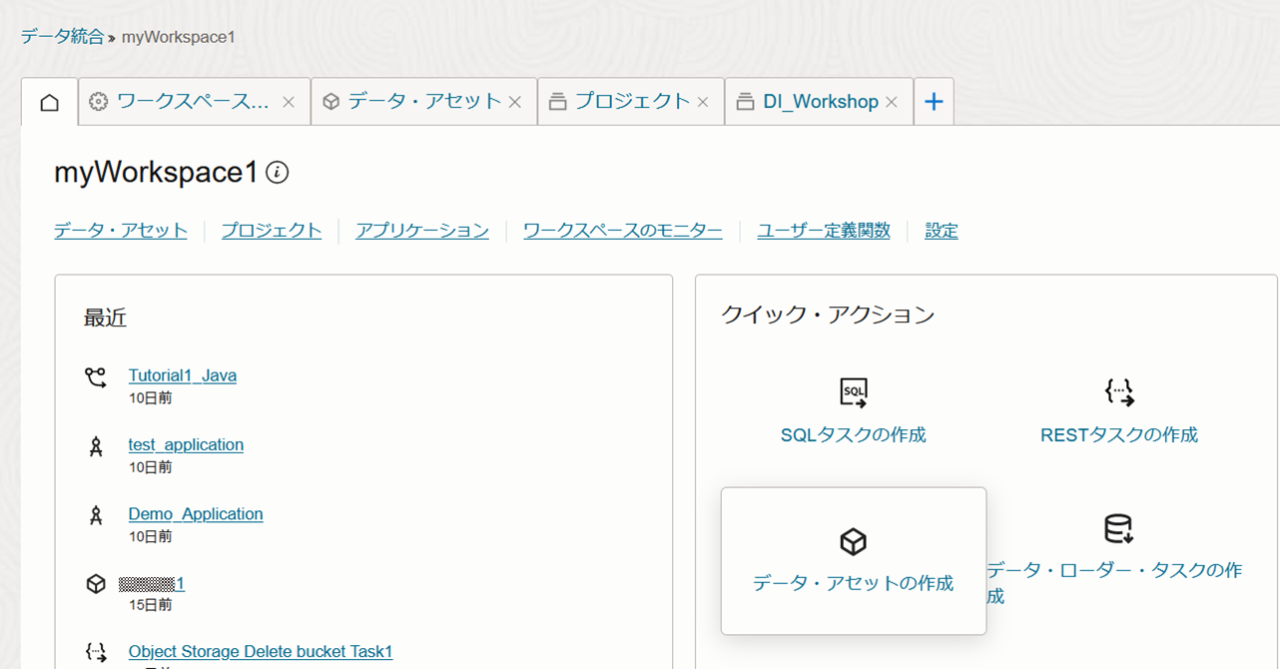Click the data flow icon beside Tutorial1_Java
The height and width of the screenshot is (669, 1280).
click(96, 377)
